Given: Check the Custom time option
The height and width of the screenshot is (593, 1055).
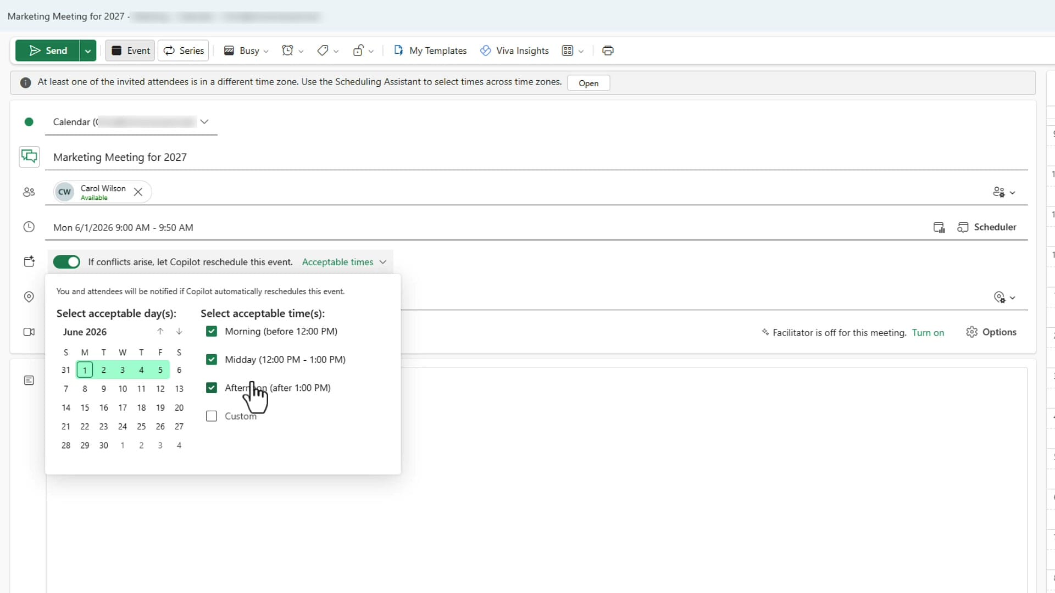Looking at the screenshot, I should [x=212, y=416].
